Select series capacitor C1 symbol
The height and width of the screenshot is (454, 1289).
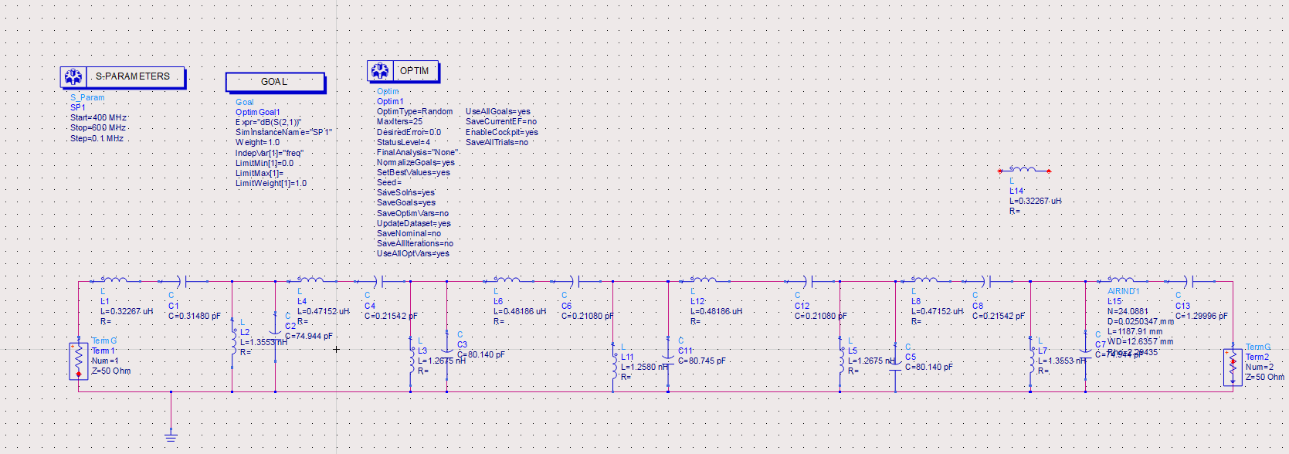coord(182,282)
